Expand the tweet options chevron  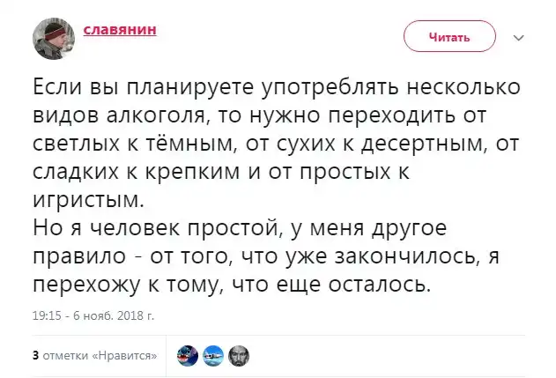click(519, 38)
